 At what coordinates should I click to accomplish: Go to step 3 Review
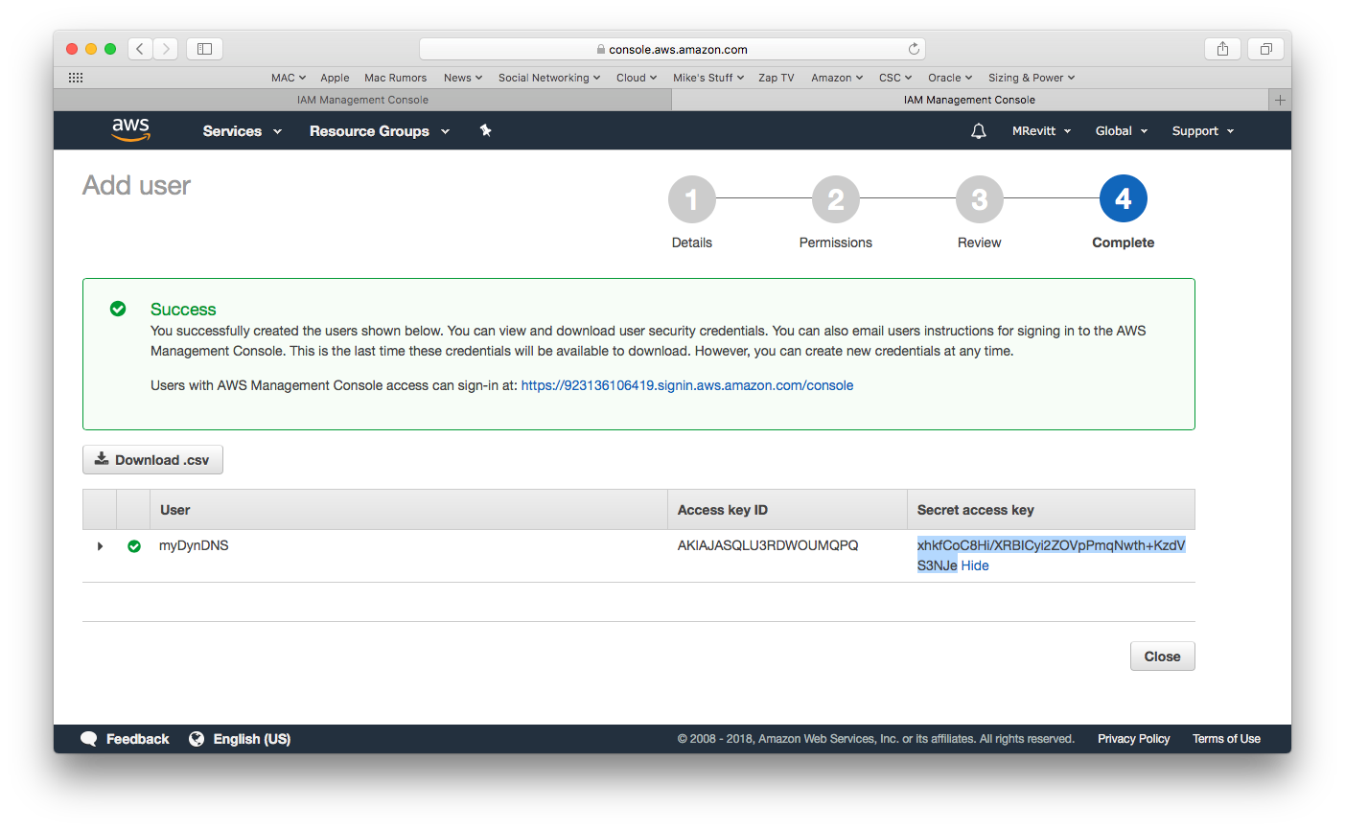coord(980,199)
